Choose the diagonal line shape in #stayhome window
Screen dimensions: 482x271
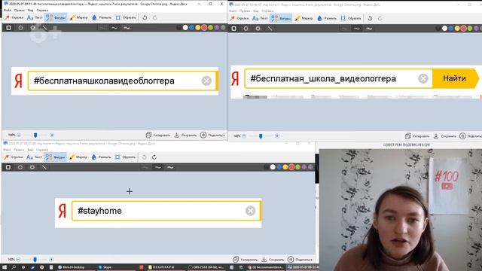44,167
